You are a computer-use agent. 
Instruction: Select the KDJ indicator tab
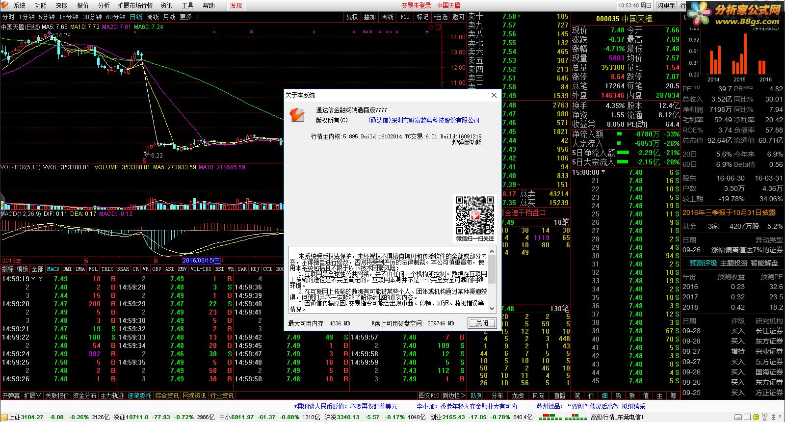tap(255, 269)
